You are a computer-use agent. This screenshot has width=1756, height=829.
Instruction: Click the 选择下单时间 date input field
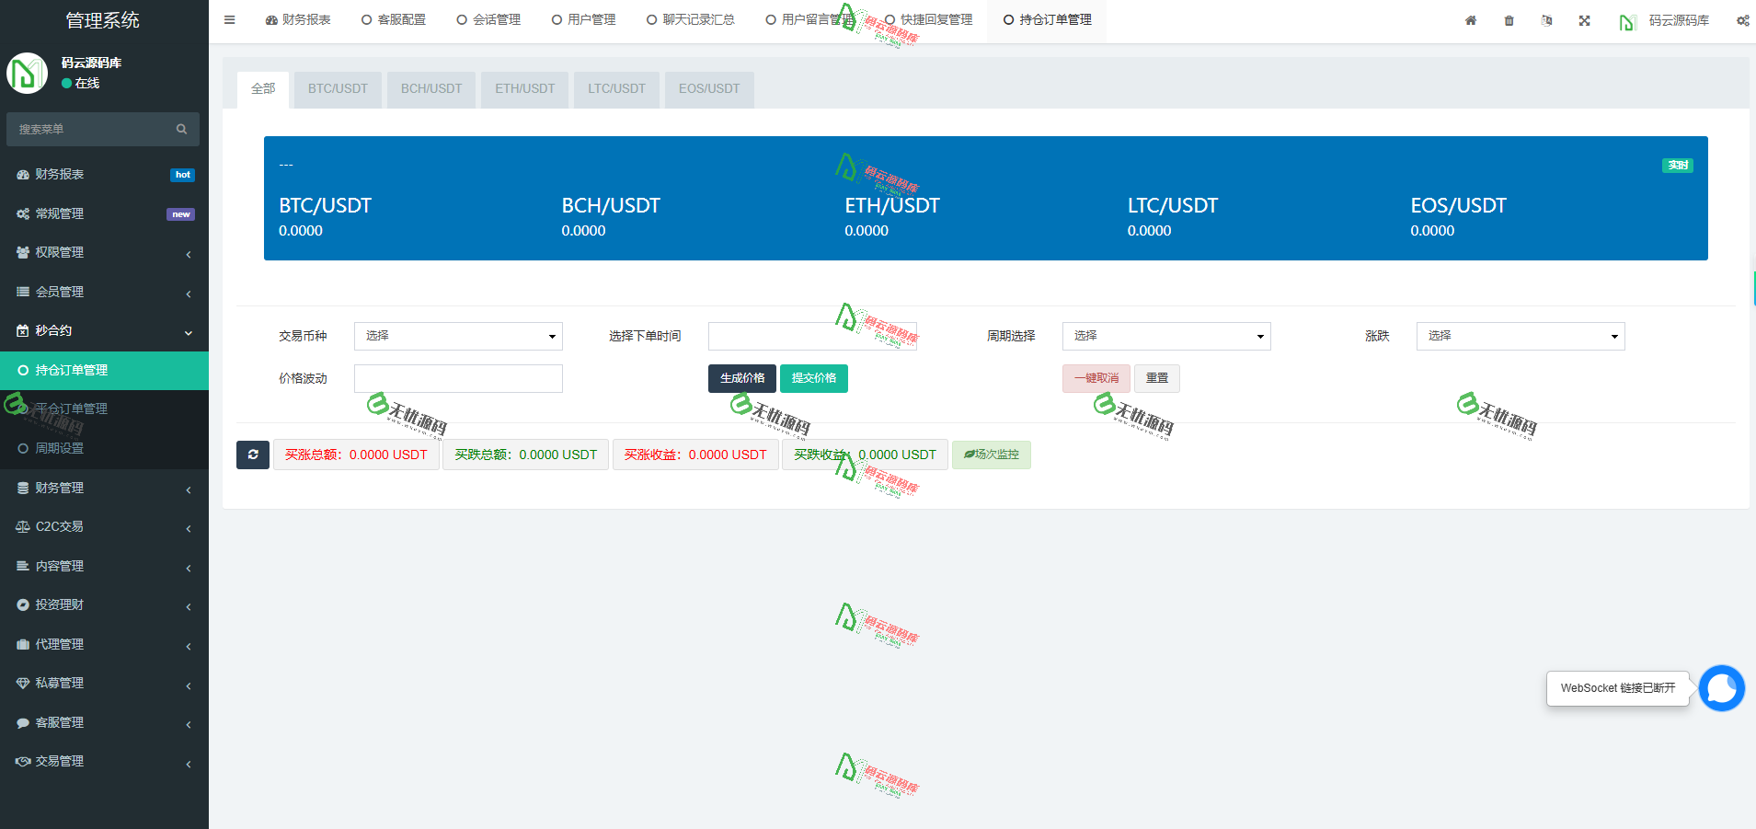point(812,336)
